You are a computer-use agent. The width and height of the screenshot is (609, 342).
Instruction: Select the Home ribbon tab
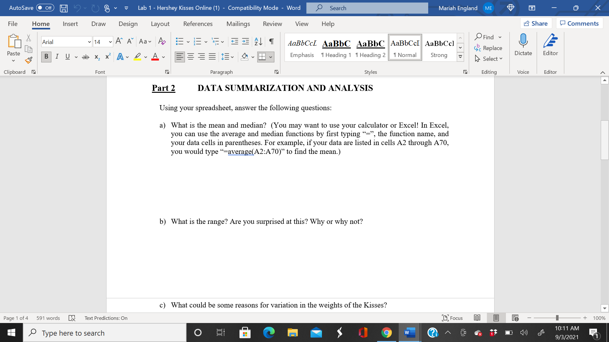coord(41,23)
